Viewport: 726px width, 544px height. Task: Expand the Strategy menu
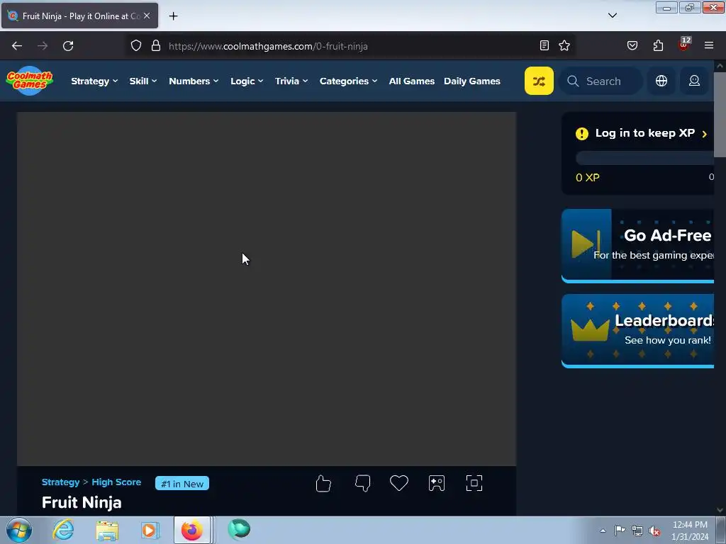click(94, 81)
